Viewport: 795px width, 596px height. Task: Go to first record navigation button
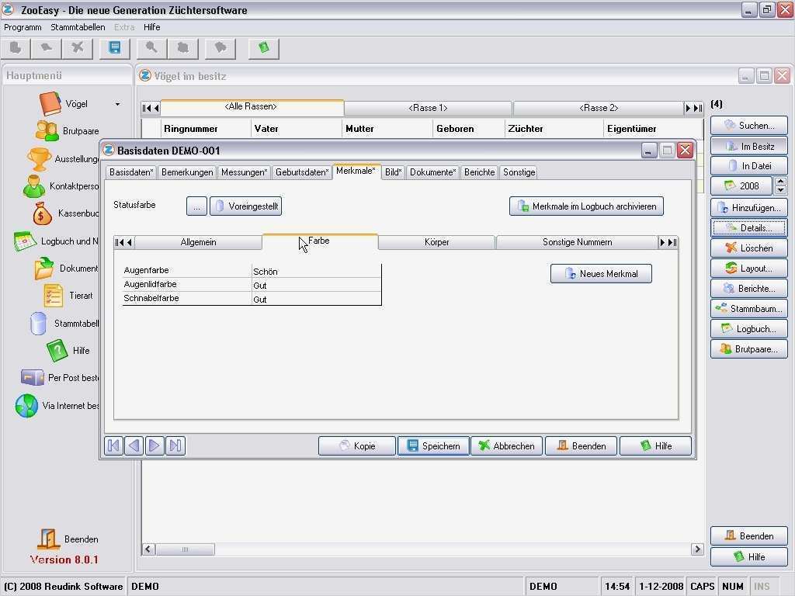point(113,446)
